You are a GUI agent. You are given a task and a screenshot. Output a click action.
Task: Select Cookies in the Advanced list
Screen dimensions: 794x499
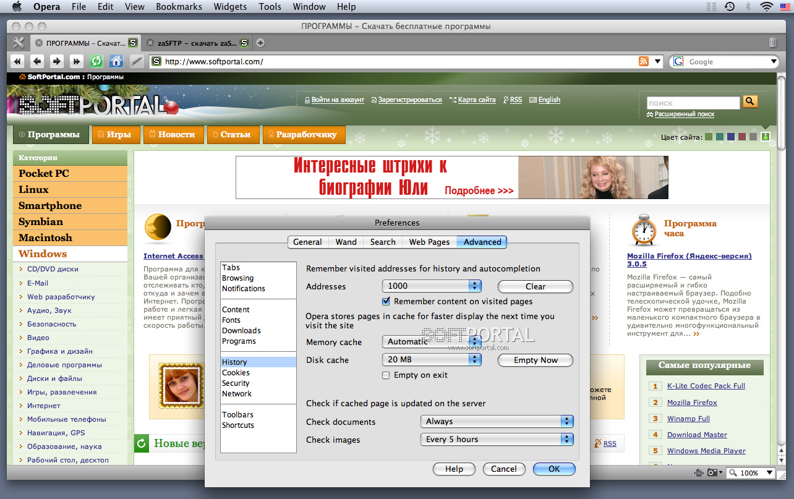click(x=258, y=373)
